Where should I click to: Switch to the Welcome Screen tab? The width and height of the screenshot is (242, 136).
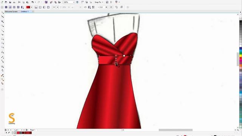11,11
